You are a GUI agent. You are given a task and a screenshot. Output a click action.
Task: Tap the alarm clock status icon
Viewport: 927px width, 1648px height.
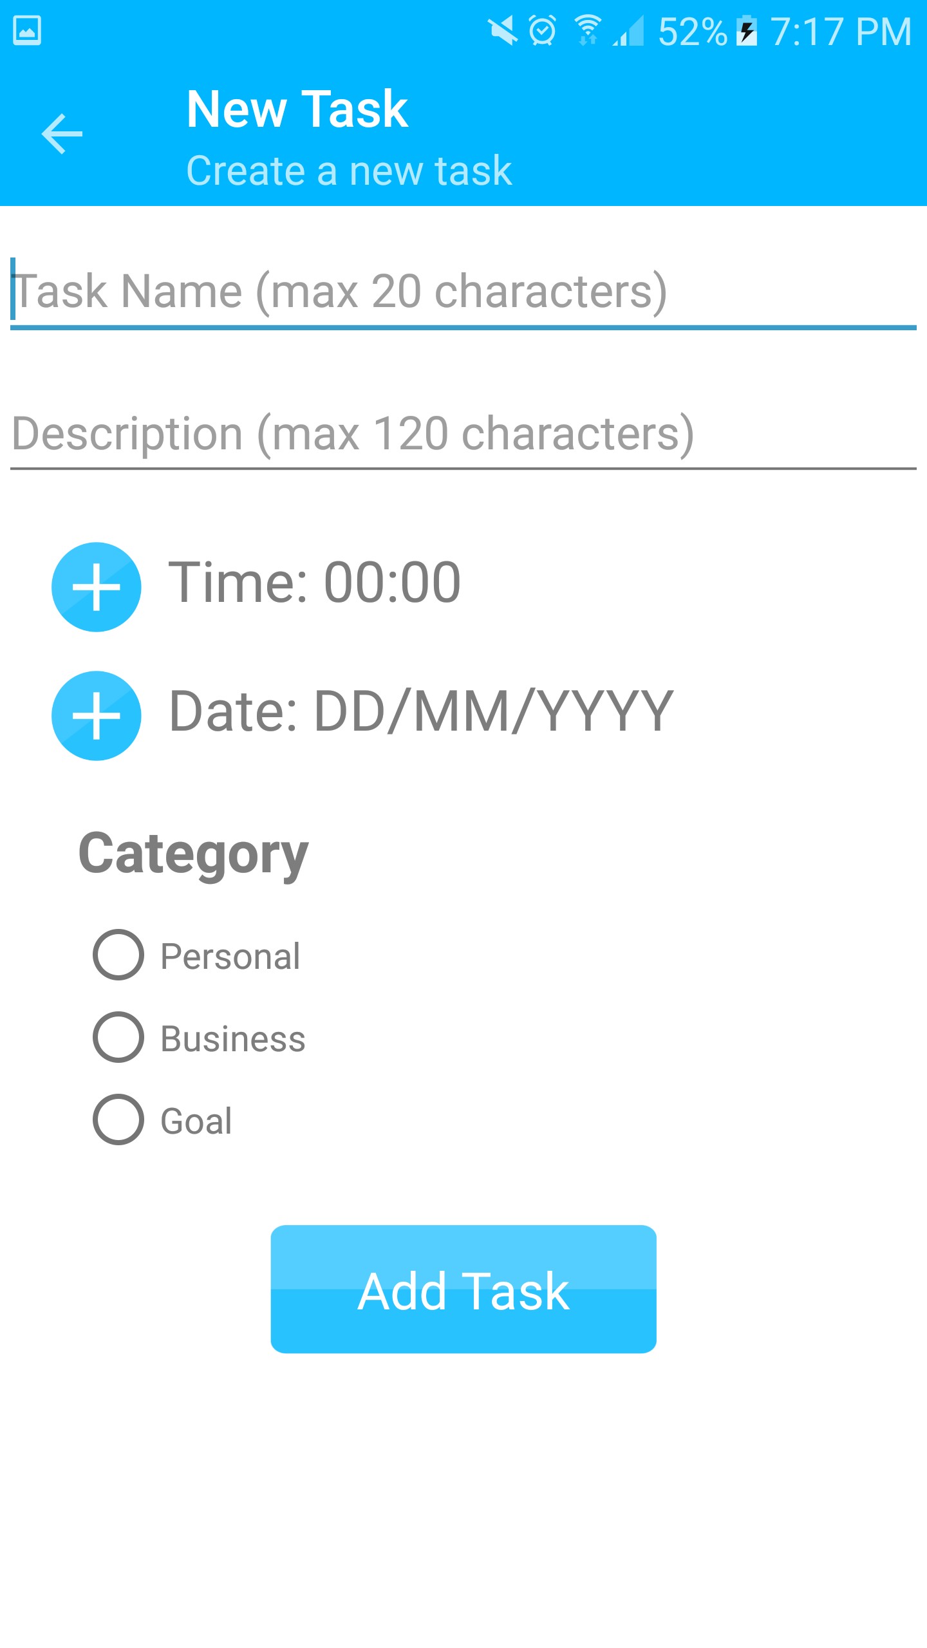pos(543,31)
